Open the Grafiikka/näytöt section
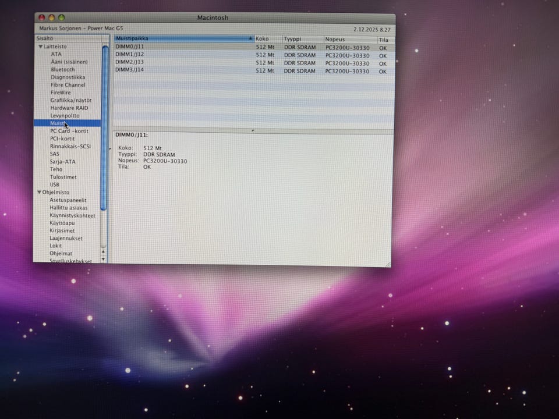Image resolution: width=559 pixels, height=419 pixels. (70, 100)
